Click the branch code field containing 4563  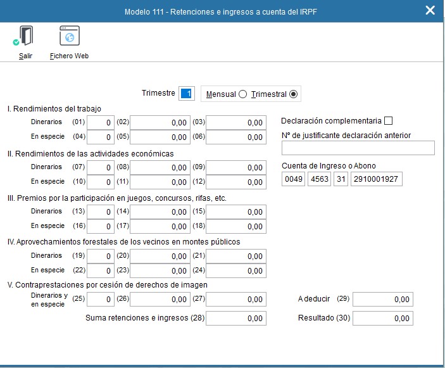pyautogui.click(x=318, y=179)
